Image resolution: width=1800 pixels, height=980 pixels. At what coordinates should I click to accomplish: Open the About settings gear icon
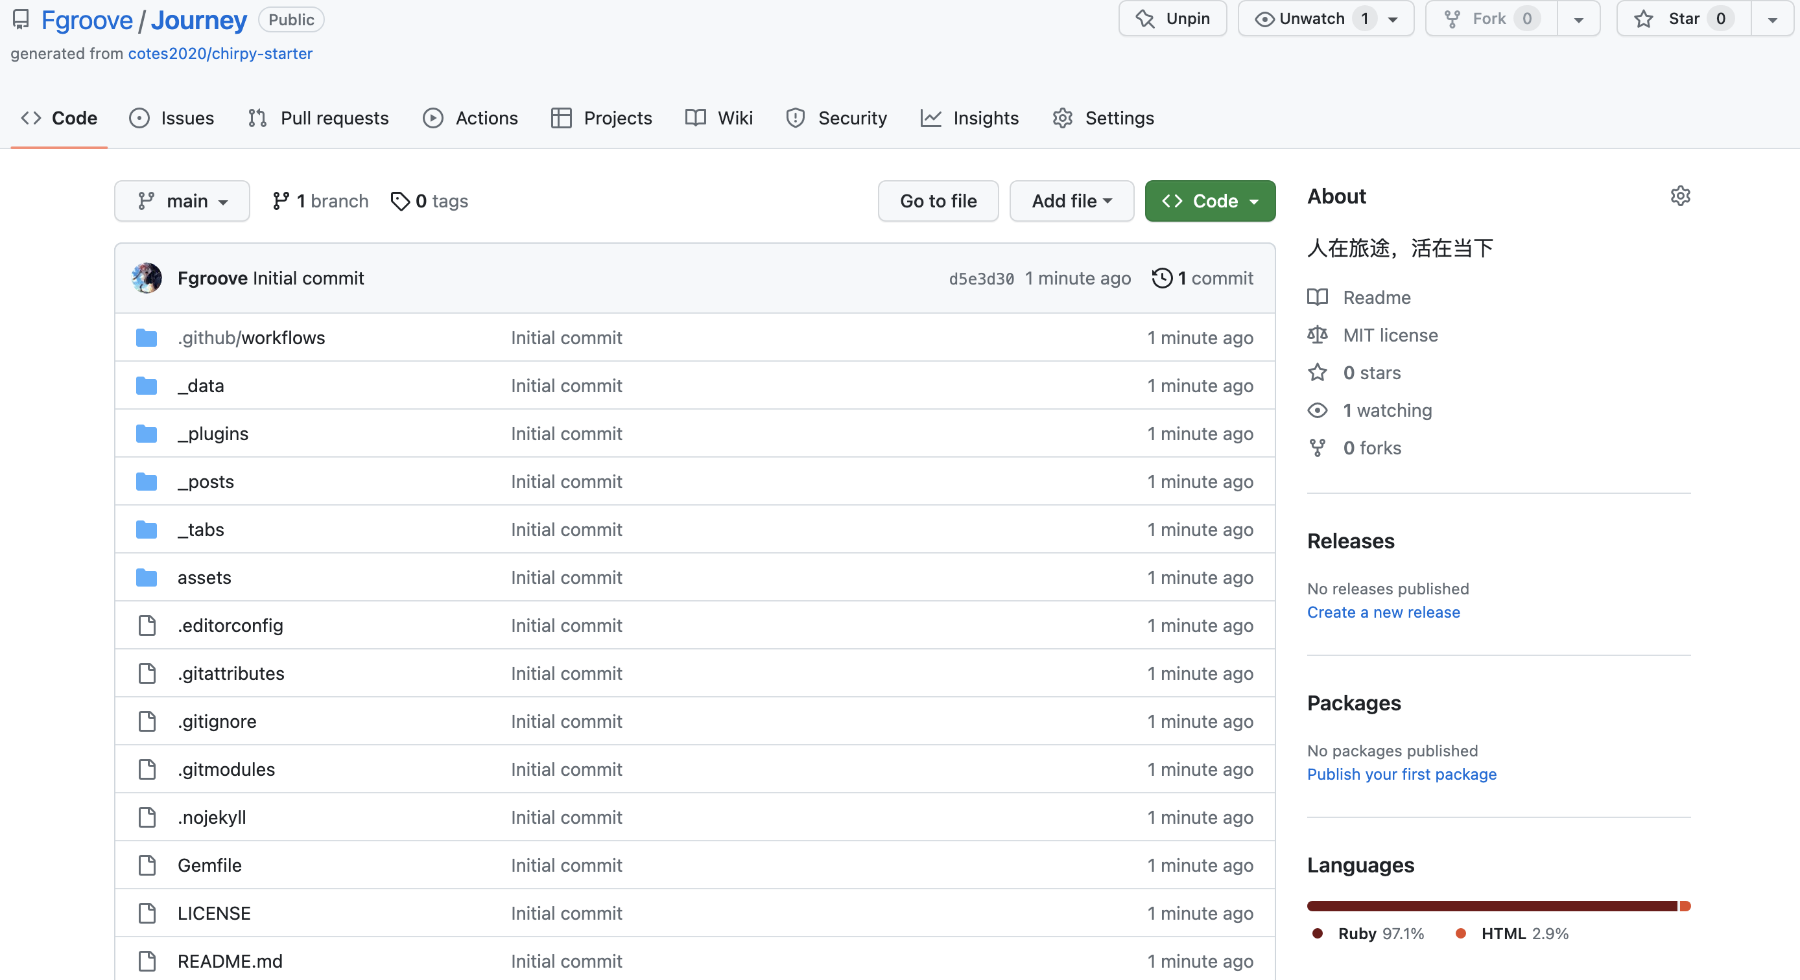click(1680, 196)
